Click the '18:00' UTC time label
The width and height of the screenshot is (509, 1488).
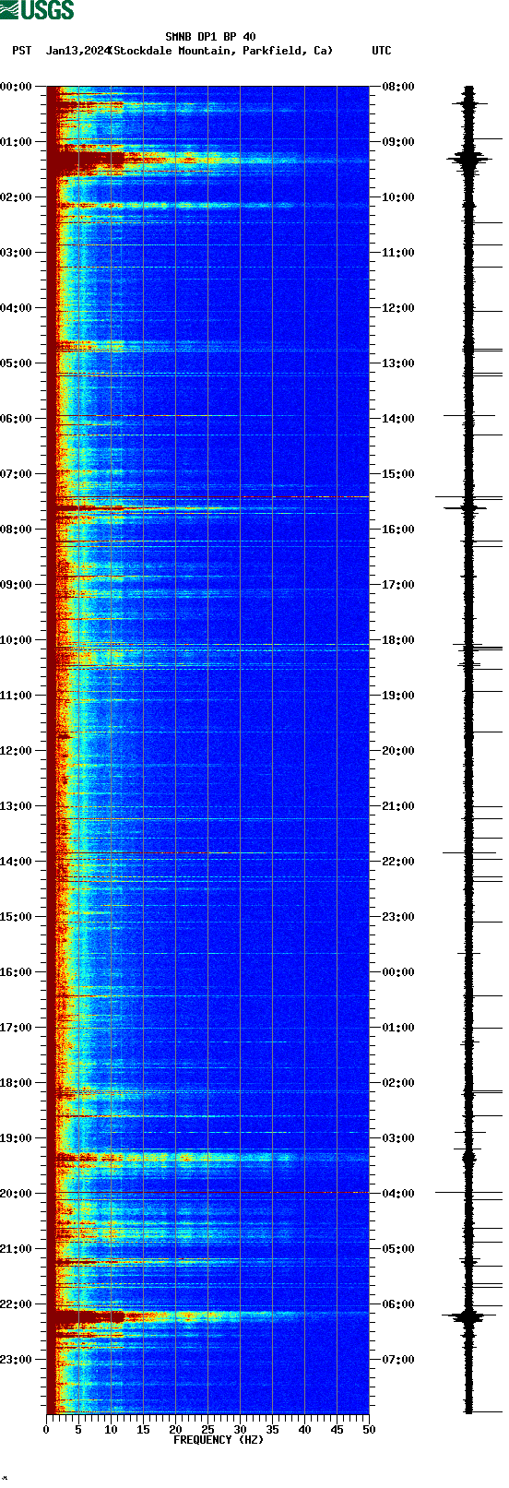pos(398,640)
